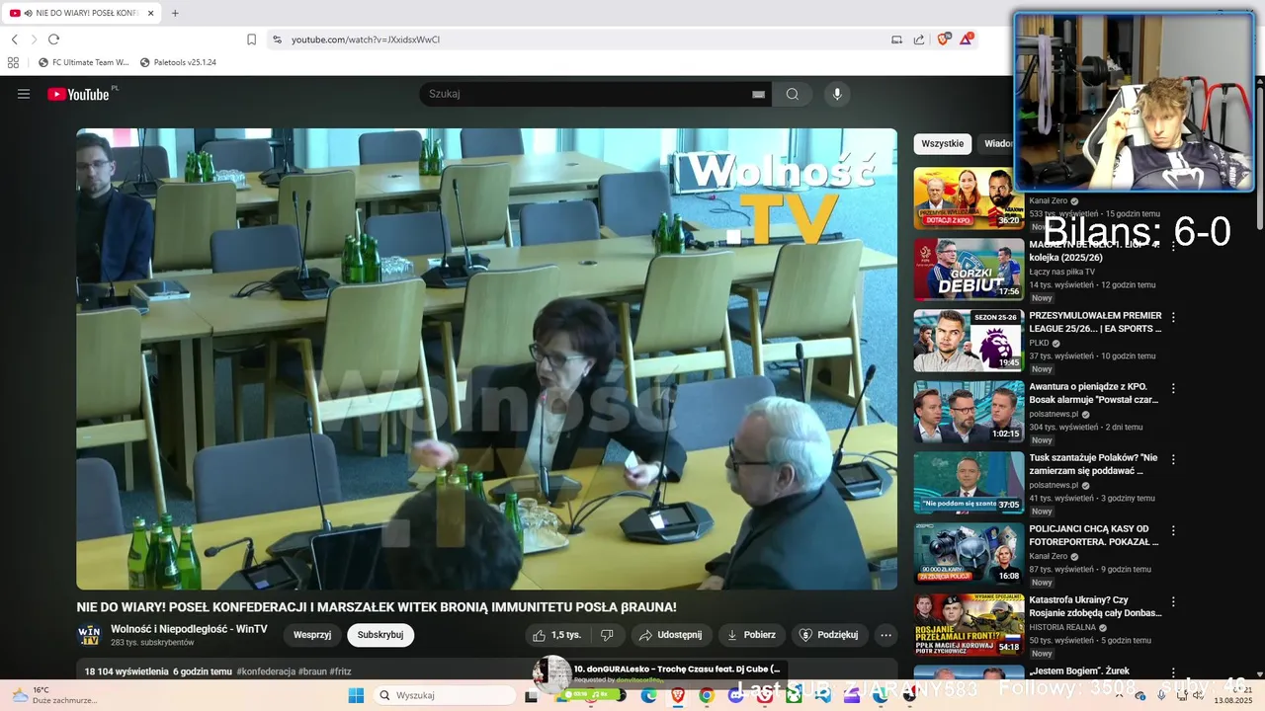
Task: Open the Brave Shields lion icon
Action: point(943,39)
